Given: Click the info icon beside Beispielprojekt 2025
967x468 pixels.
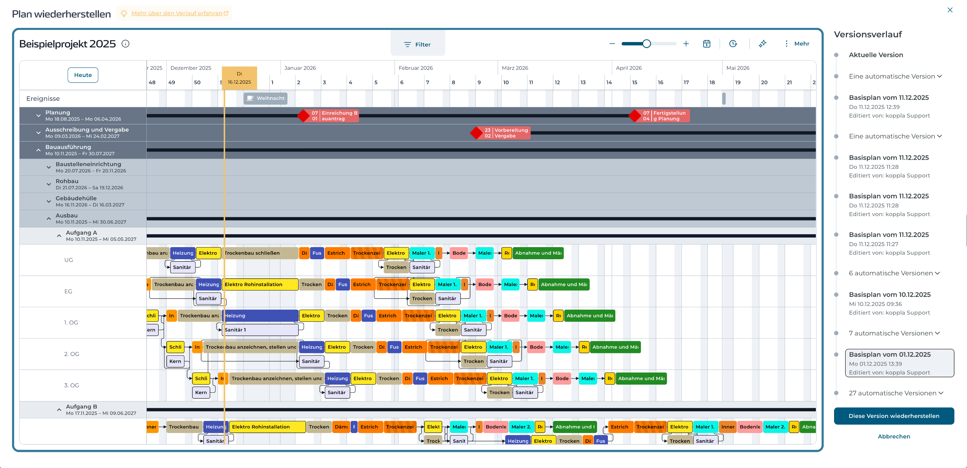Looking at the screenshot, I should click(126, 44).
